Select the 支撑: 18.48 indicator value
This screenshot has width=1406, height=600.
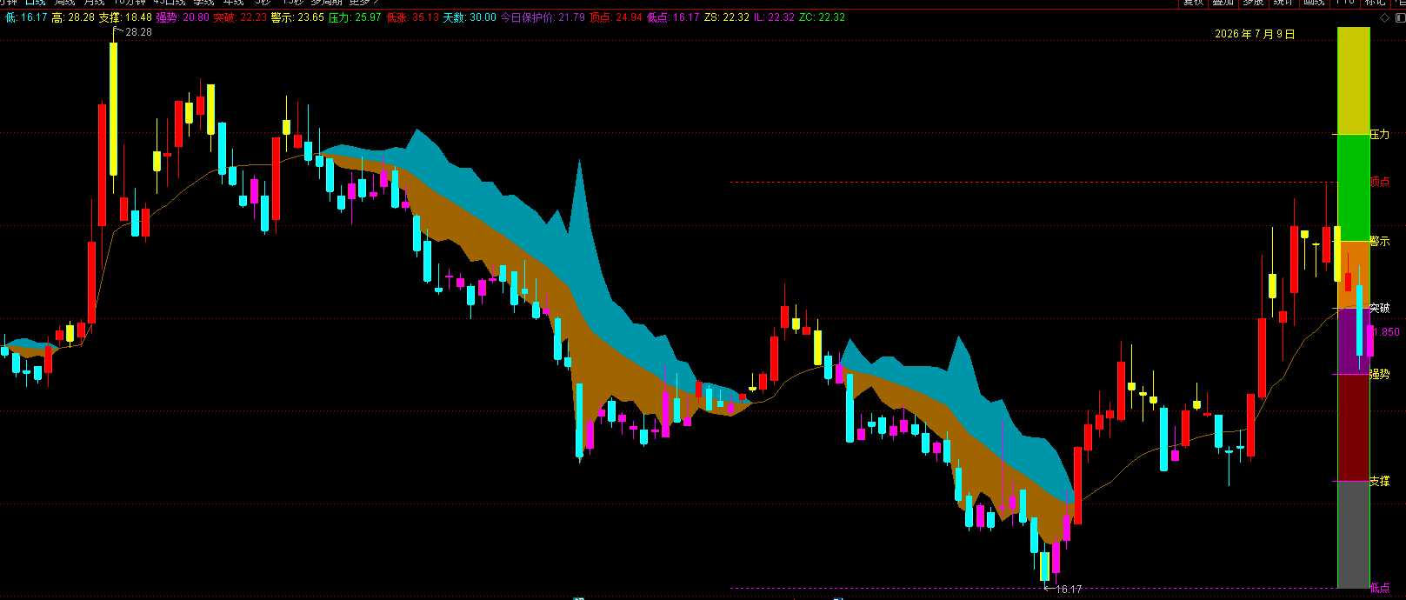pyautogui.click(x=125, y=17)
